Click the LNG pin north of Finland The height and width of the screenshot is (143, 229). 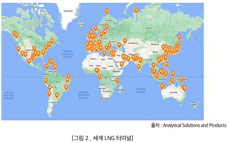coord(107,12)
